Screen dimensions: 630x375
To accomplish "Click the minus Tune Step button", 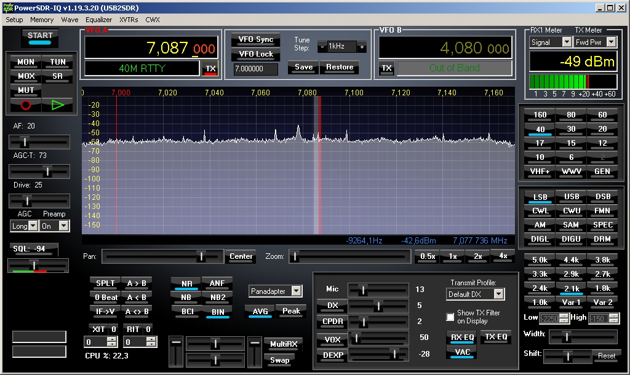I will pos(322,47).
